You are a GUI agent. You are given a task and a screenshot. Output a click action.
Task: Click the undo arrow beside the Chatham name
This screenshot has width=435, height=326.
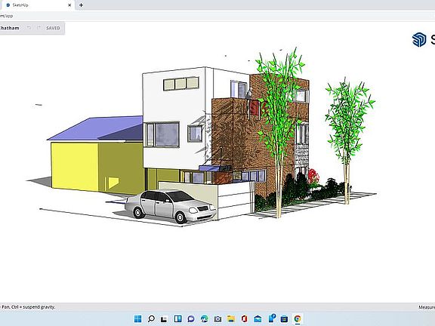[x=29, y=28]
